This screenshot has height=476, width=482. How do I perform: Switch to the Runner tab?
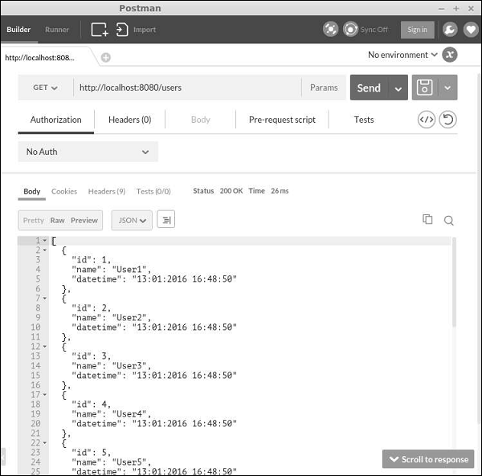pyautogui.click(x=57, y=30)
